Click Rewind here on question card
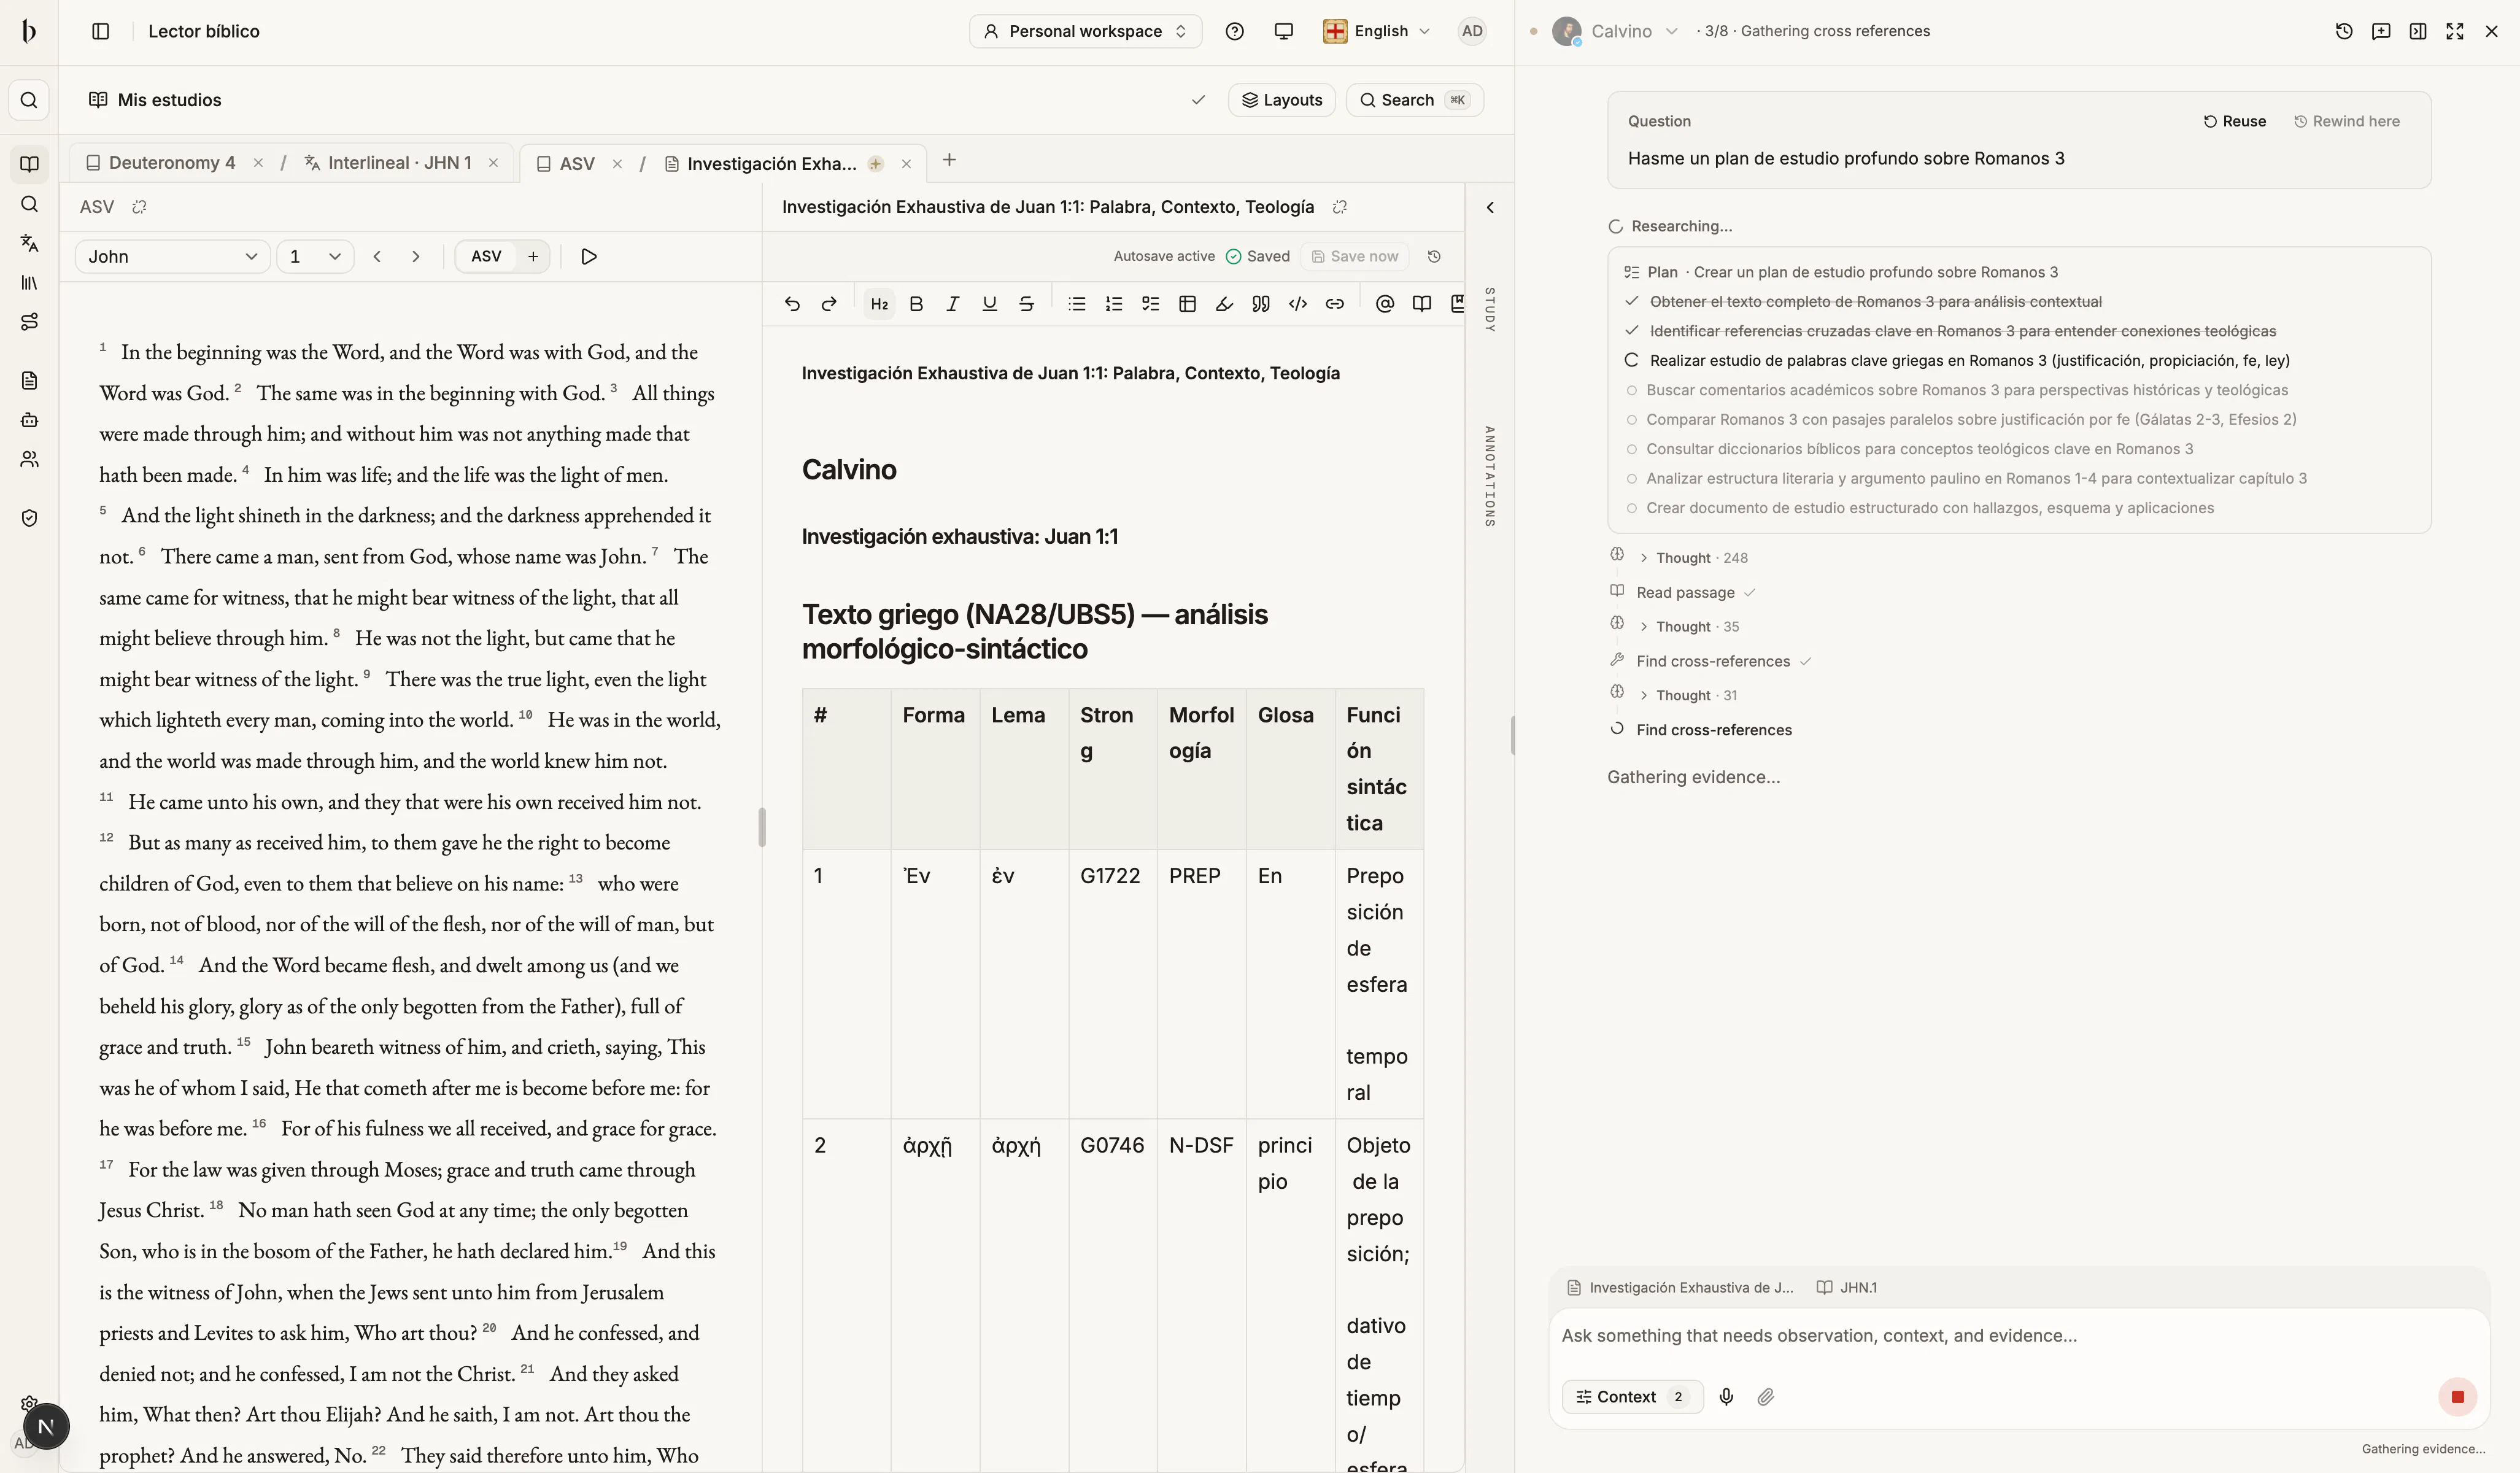Image resolution: width=2520 pixels, height=1473 pixels. pyautogui.click(x=2346, y=121)
